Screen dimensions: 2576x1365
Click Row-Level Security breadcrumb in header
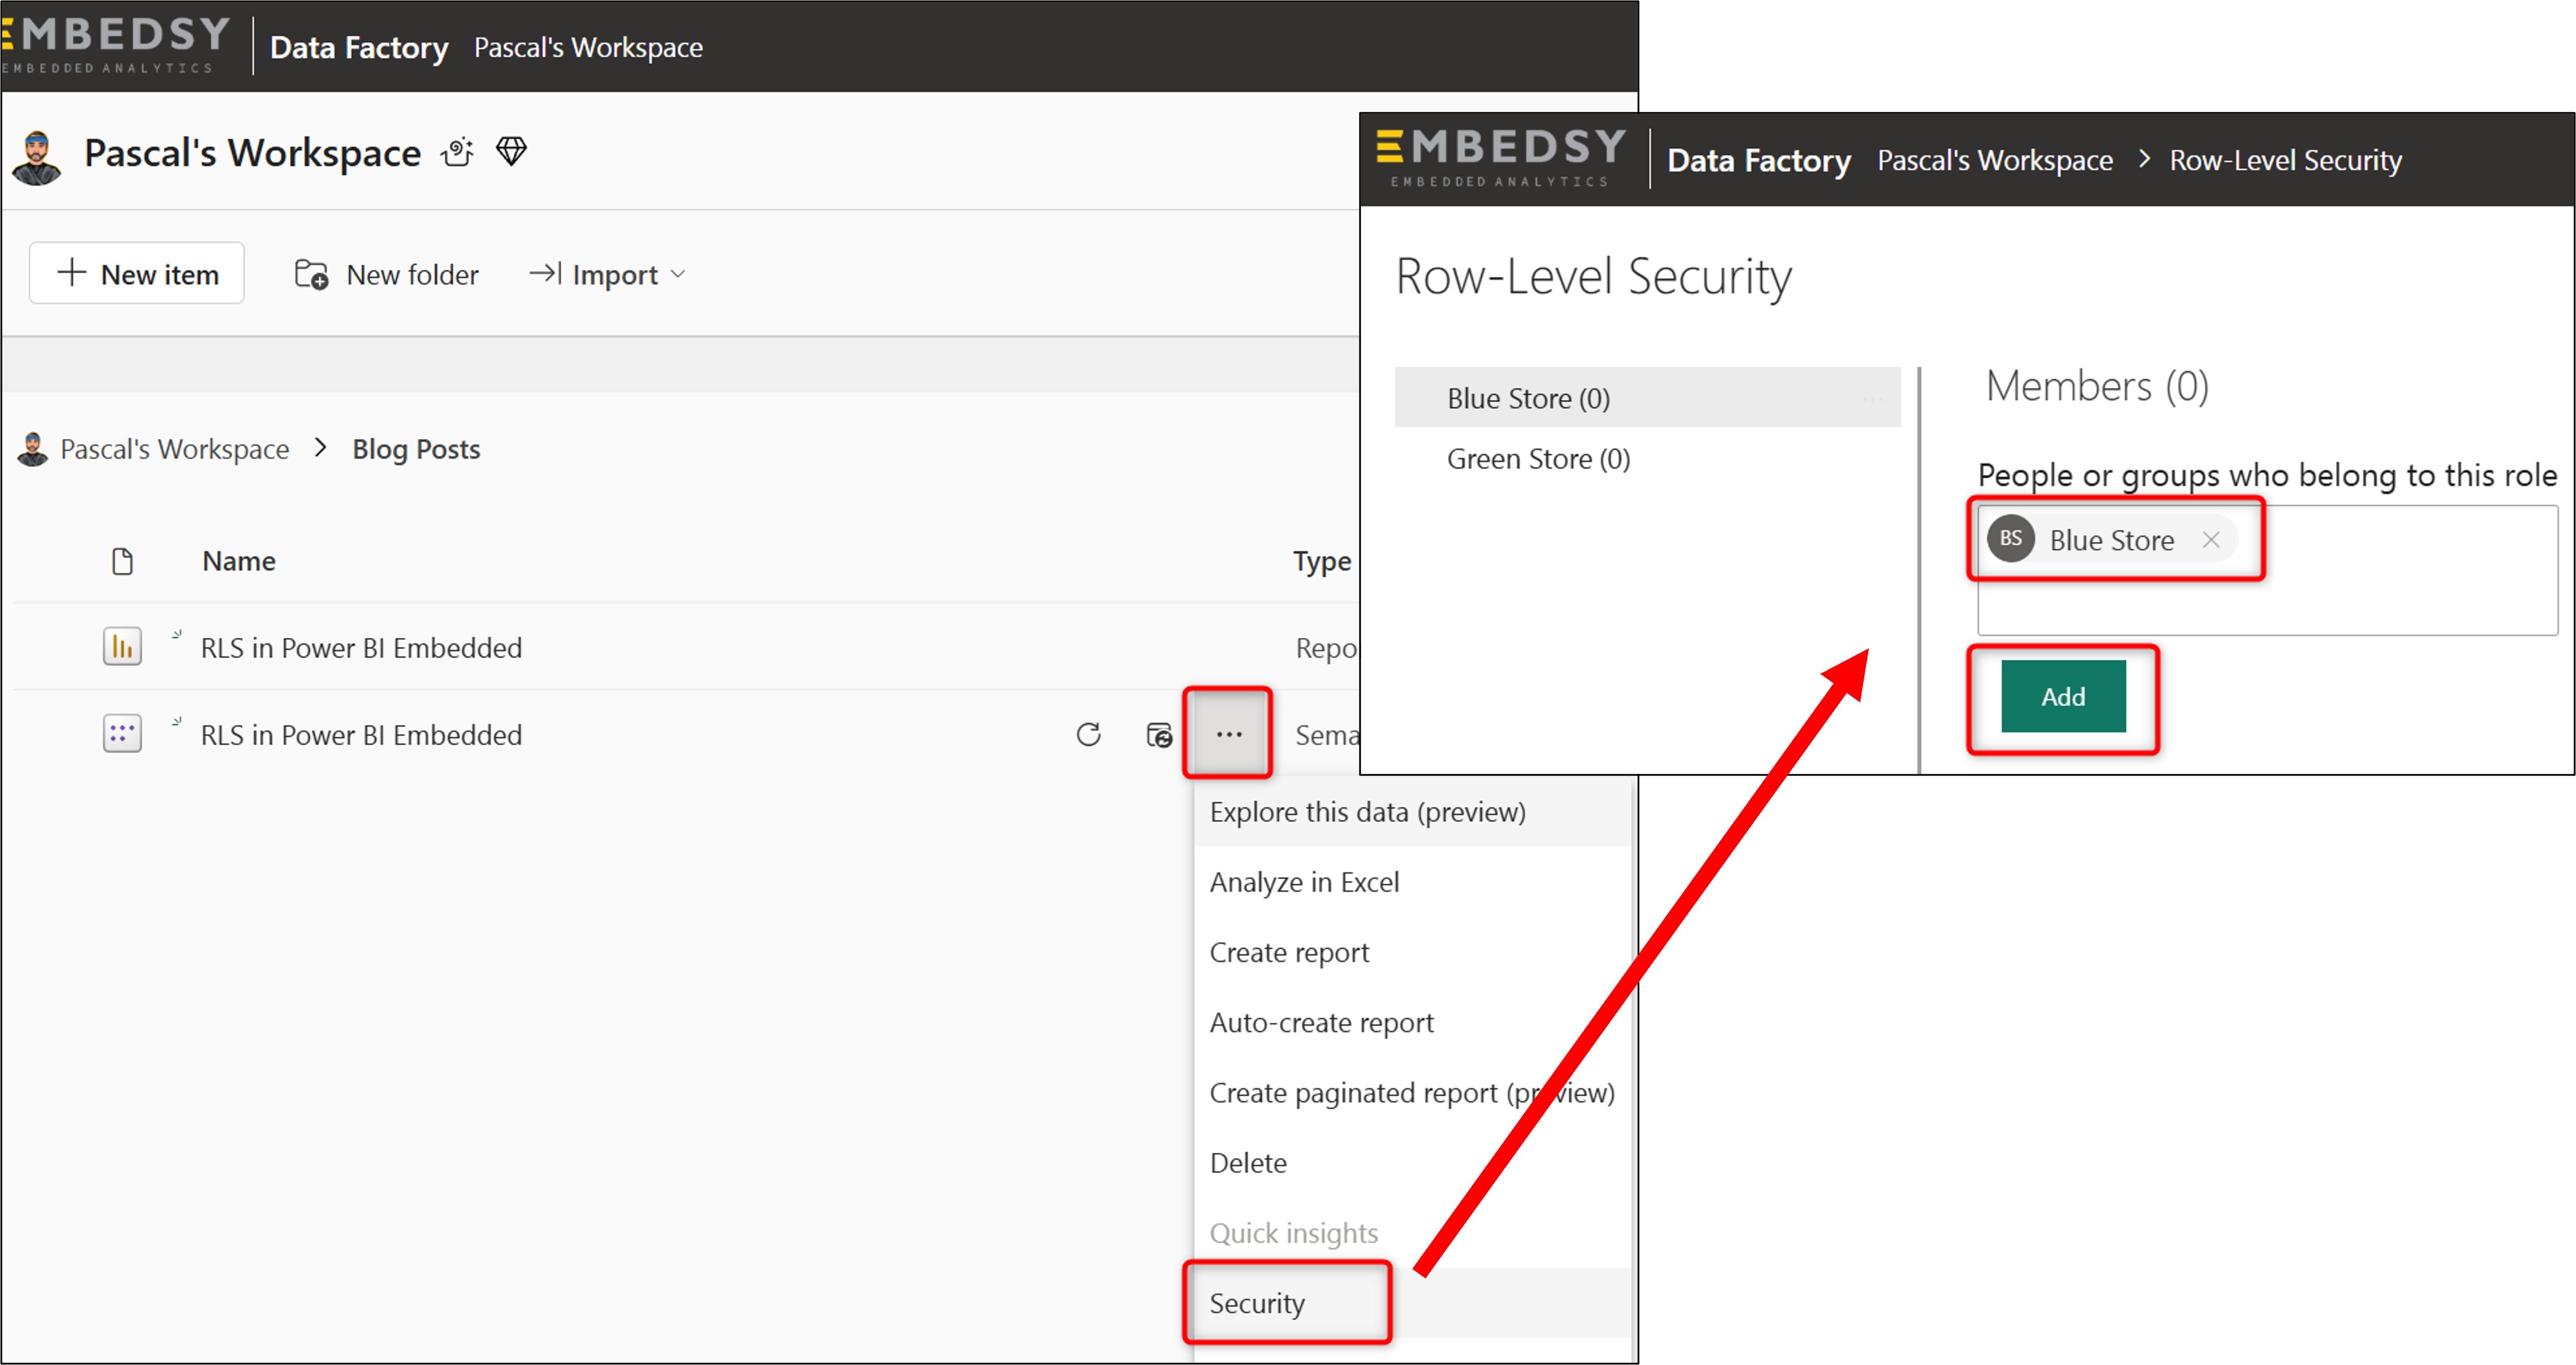(2285, 161)
